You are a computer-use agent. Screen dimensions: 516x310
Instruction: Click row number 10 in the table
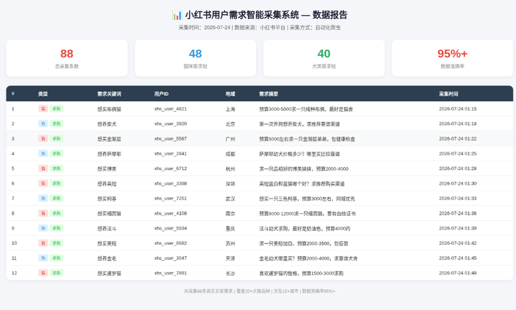coord(14,243)
